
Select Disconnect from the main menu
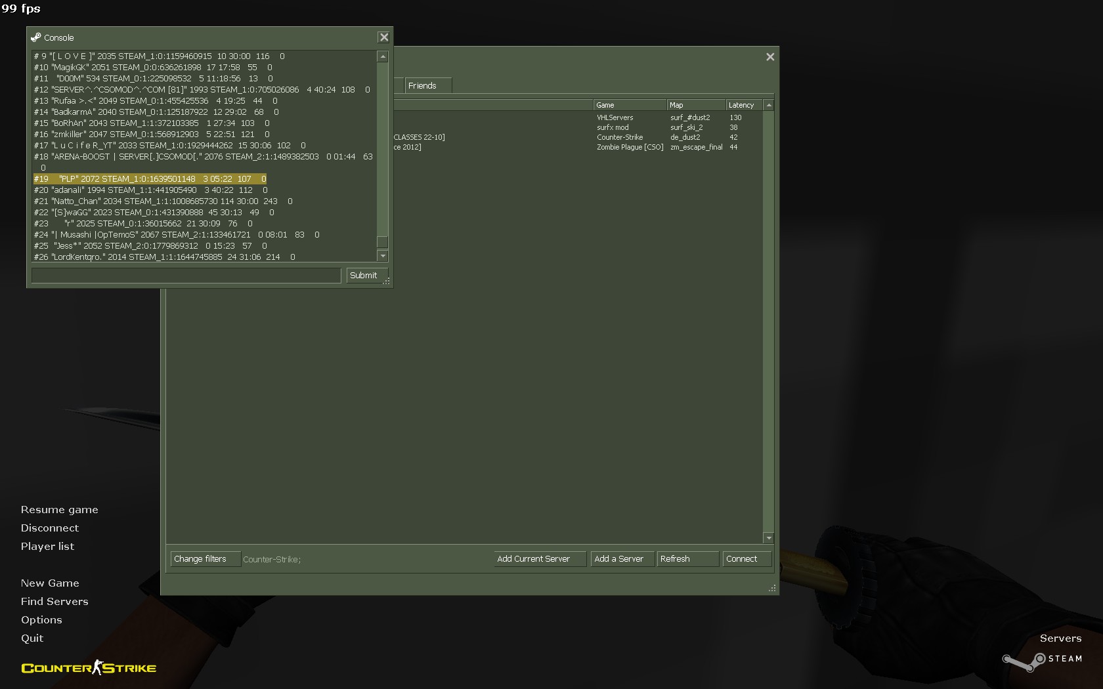point(50,528)
